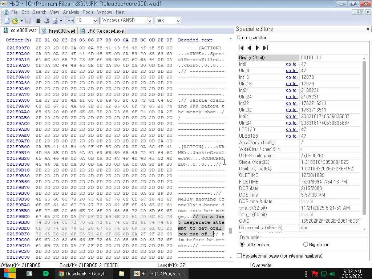The image size is (372, 279).
Task: Open the File menu
Action: pos(15,12)
